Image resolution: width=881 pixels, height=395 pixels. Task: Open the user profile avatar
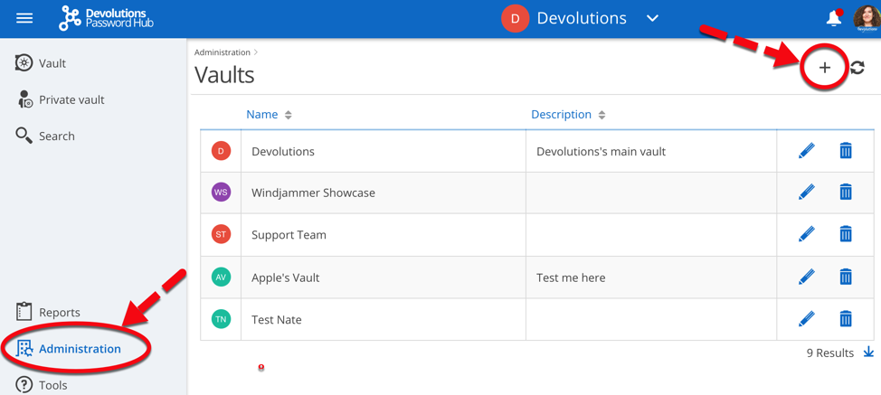(x=866, y=18)
